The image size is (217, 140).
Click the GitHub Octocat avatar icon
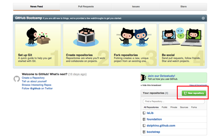tap(17, 79)
